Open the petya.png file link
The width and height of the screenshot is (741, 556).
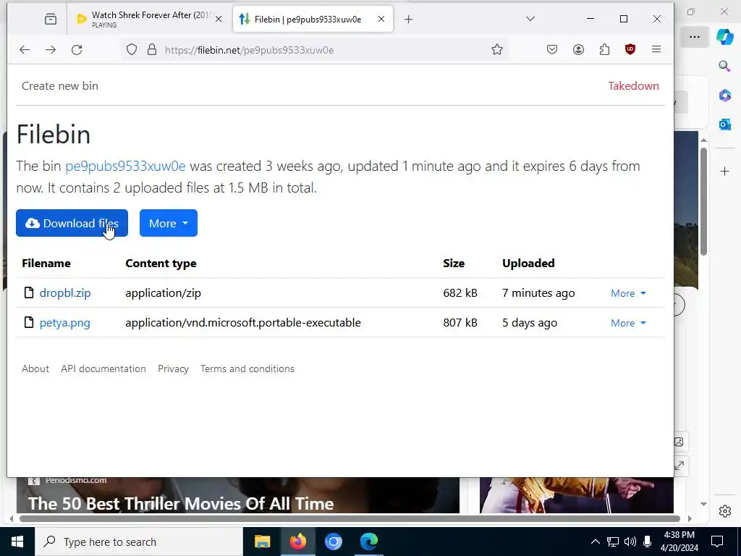coord(64,323)
